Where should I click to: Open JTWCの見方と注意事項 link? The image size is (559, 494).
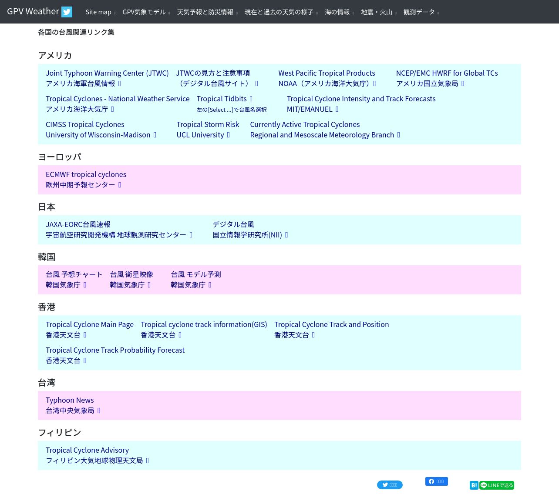click(217, 78)
